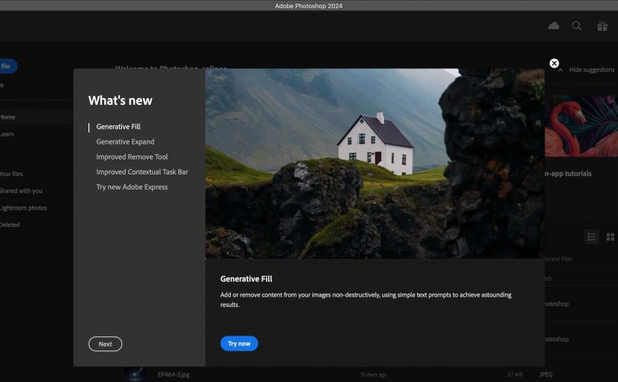Open Shared with you in sidebar

click(21, 191)
